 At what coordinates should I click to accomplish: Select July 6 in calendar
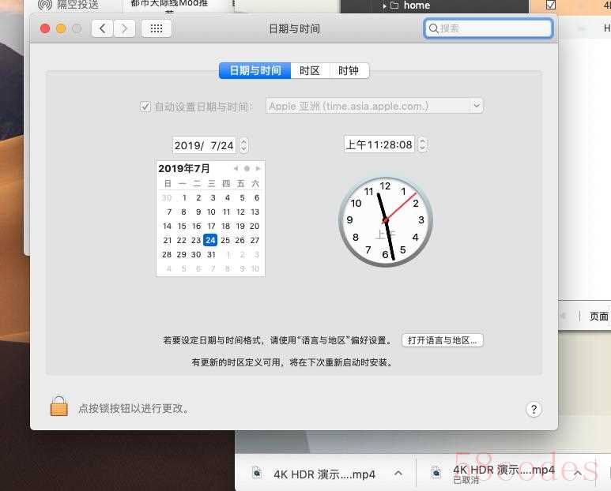(257, 197)
